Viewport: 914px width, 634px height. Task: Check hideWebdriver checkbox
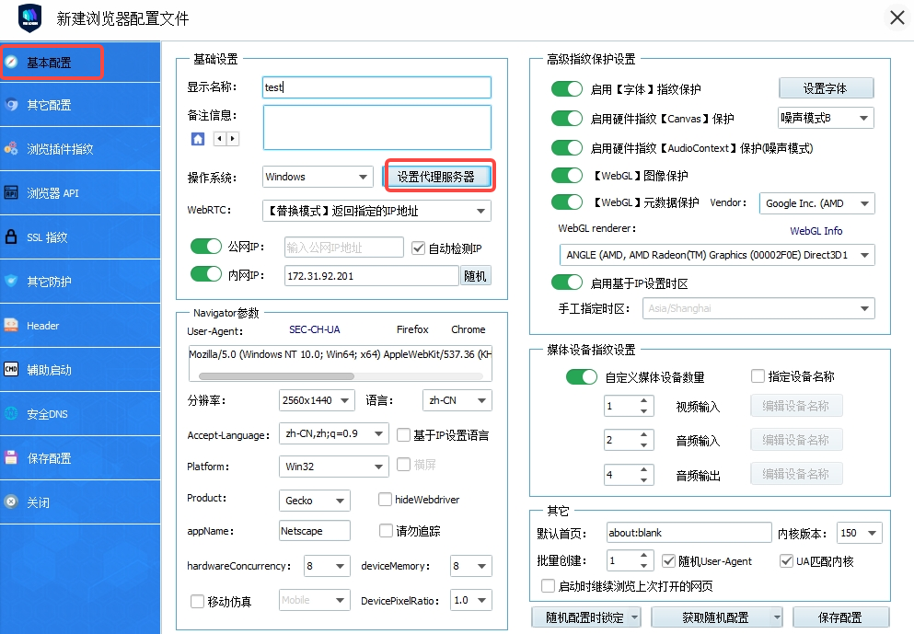pos(385,500)
